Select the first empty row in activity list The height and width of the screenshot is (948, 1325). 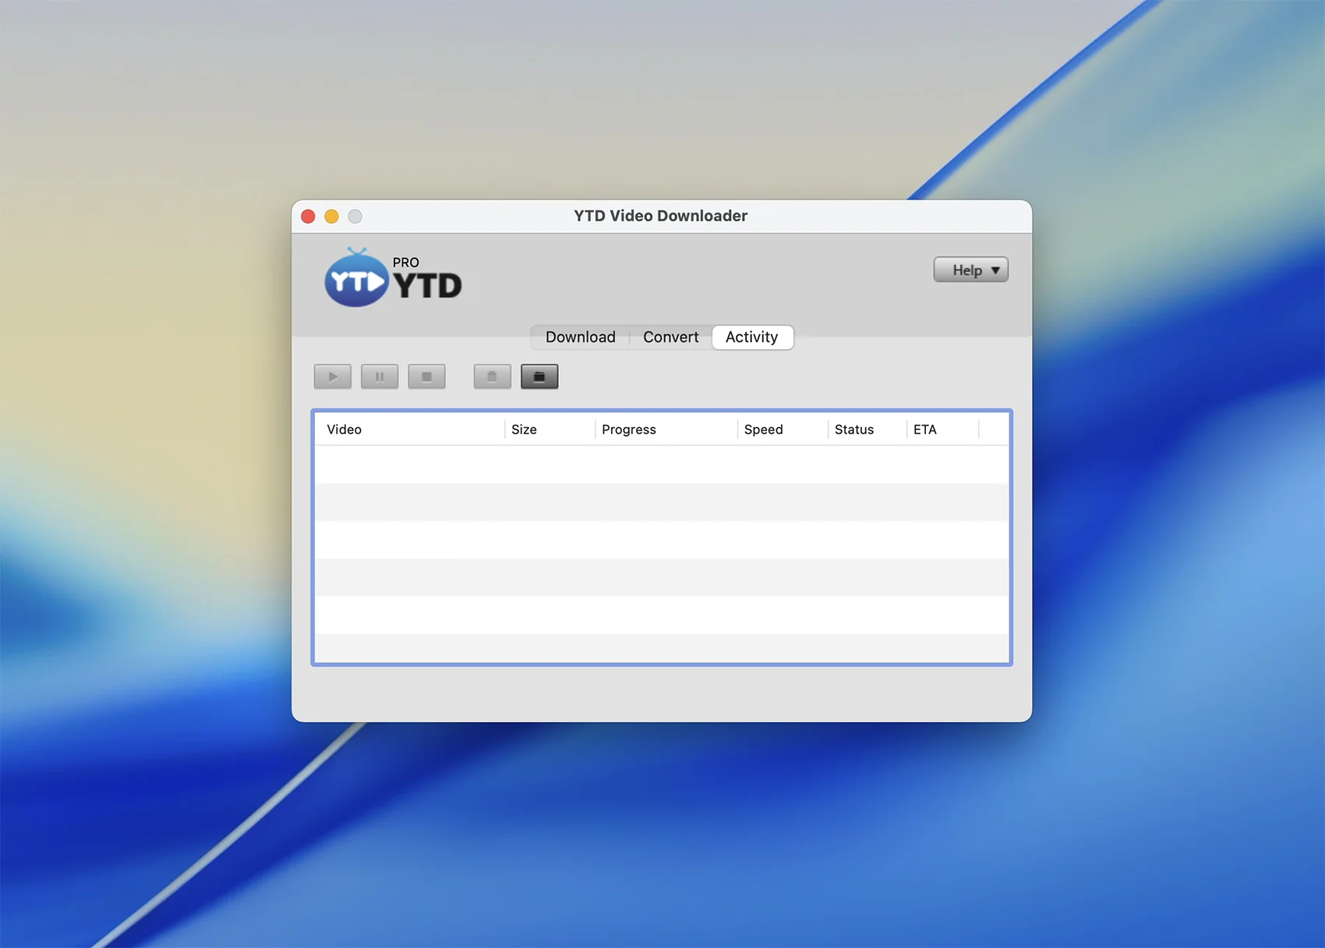tap(661, 465)
